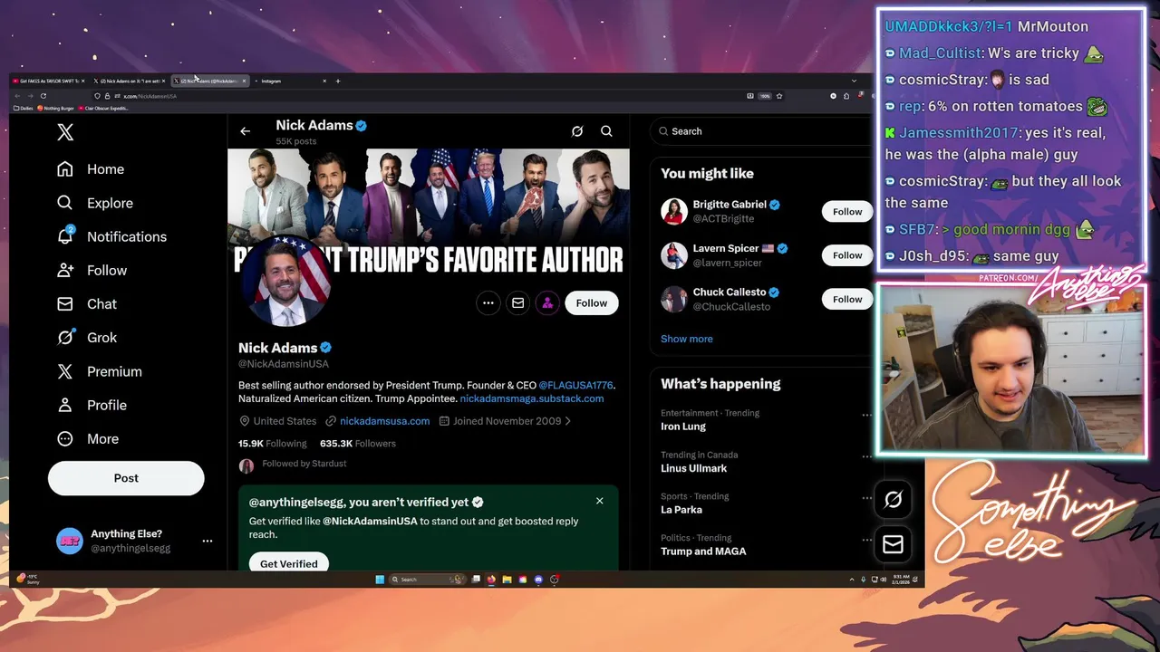Click into the X Search field

point(761,131)
